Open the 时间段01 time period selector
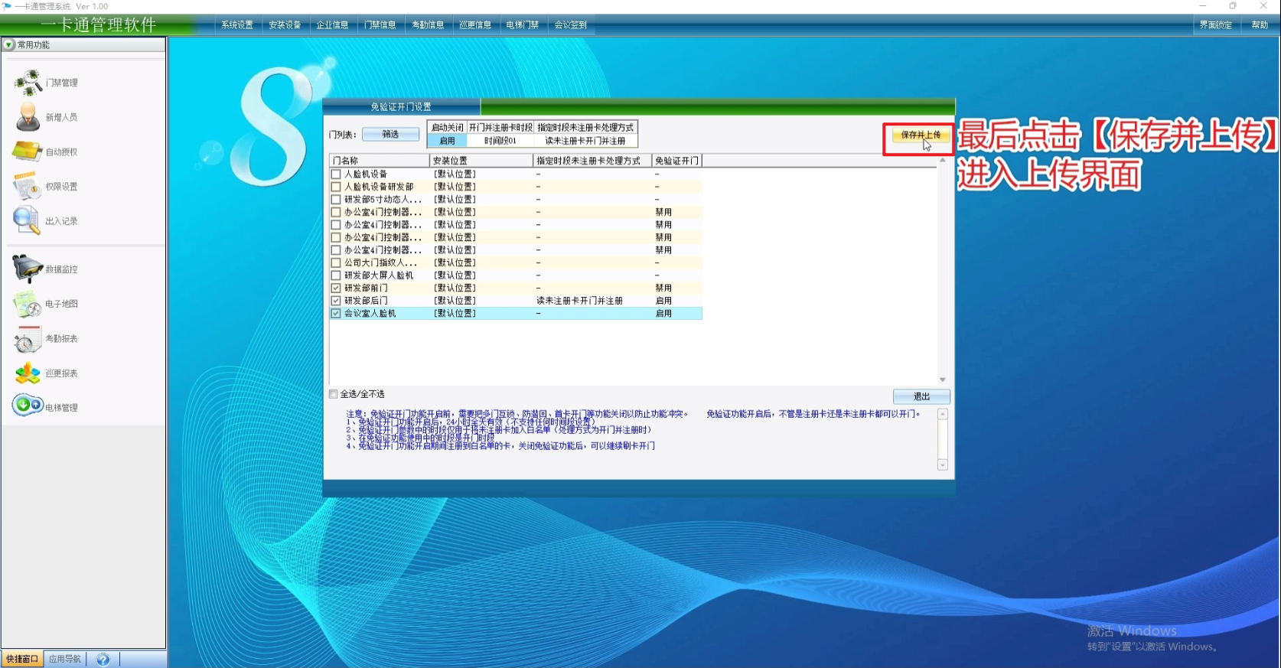The image size is (1281, 668). (500, 141)
